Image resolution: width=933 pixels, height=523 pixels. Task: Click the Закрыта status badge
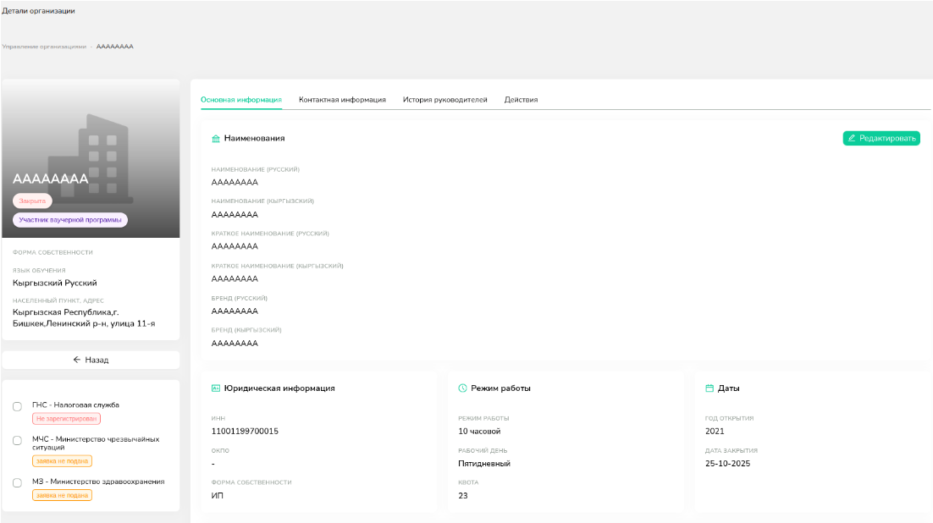(32, 201)
